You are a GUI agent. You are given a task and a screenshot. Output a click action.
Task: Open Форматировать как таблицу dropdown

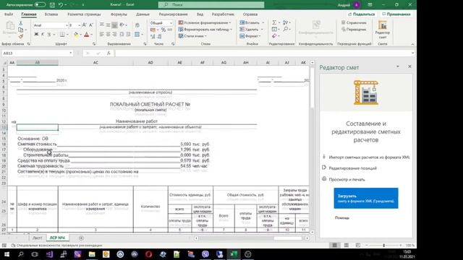pyautogui.click(x=205, y=30)
